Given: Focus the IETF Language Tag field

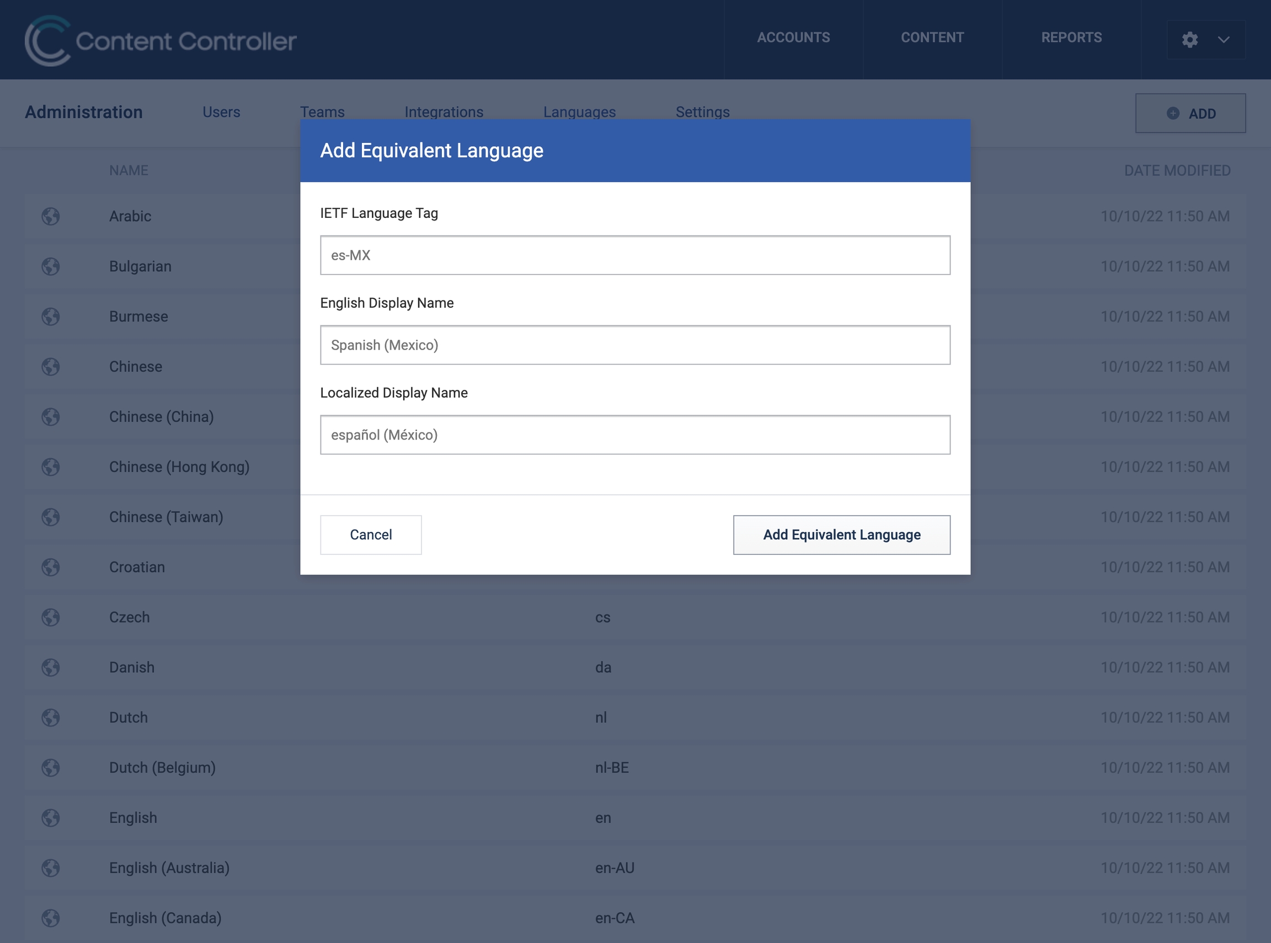Looking at the screenshot, I should (635, 255).
